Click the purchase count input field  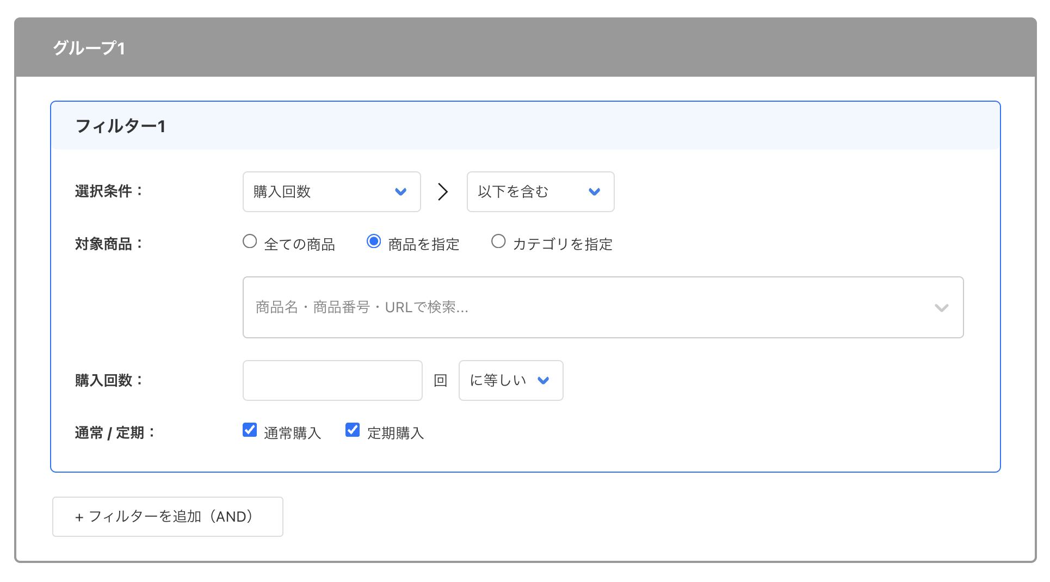332,381
